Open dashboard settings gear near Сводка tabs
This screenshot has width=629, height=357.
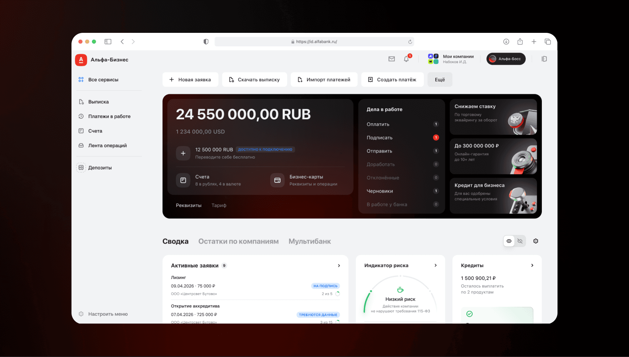536,241
